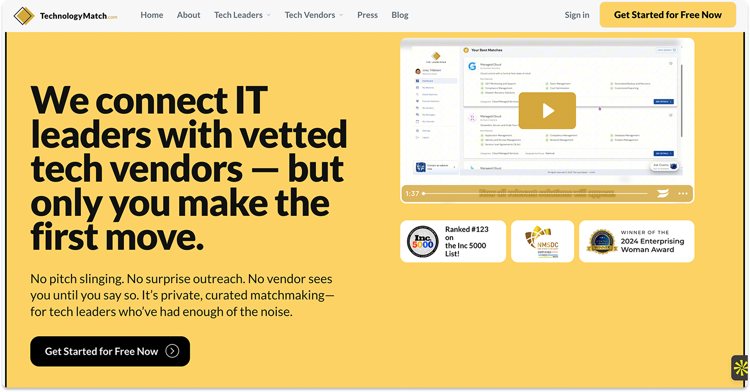The image size is (750, 392).
Task: Open the video's three-dot more options
Action: coord(683,193)
